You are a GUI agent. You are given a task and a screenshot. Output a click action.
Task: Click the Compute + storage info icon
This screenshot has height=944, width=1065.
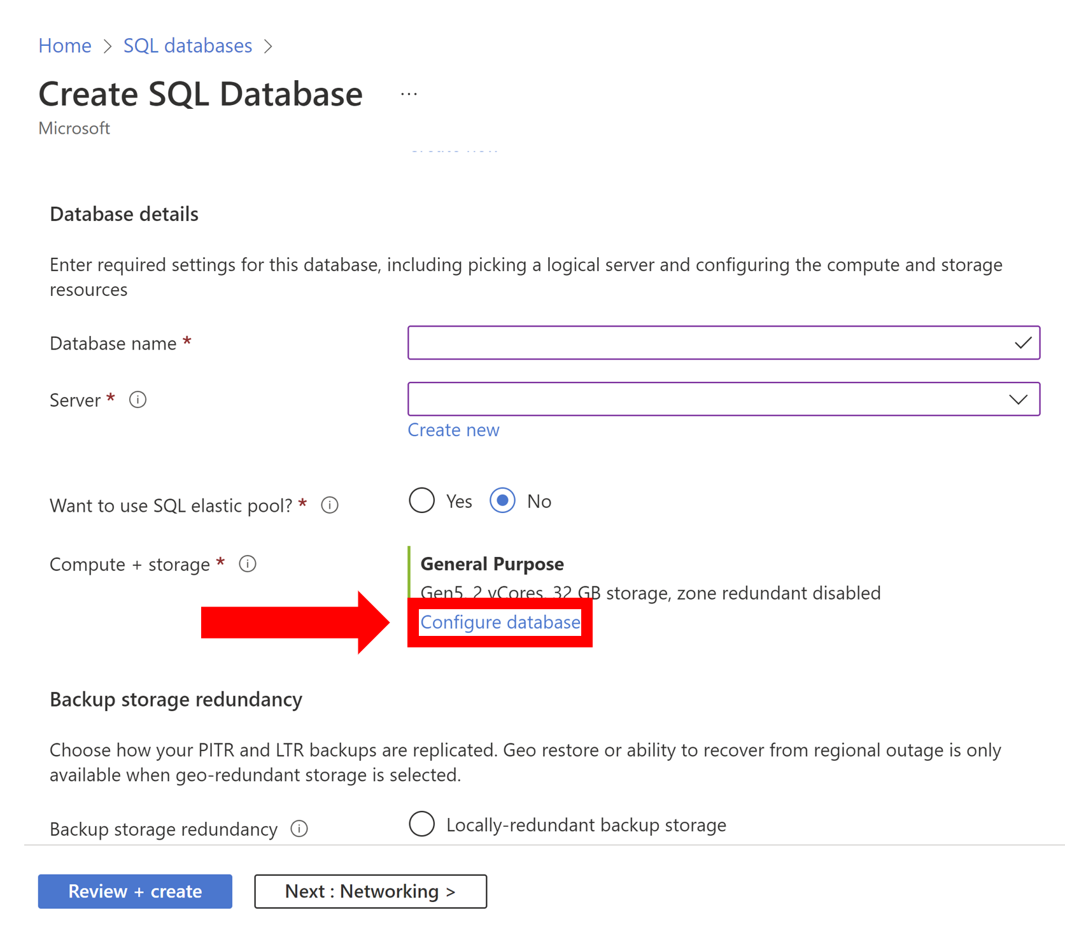(x=248, y=563)
